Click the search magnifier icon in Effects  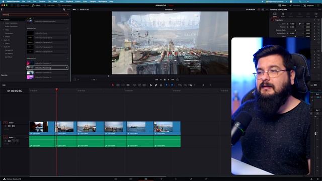64,10
